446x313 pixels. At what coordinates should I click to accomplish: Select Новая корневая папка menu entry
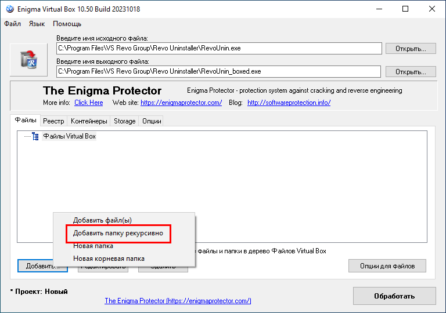[124, 259]
